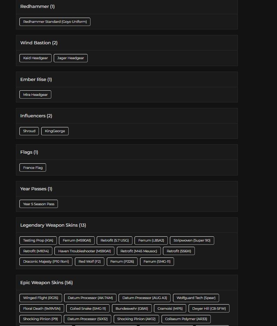Select Dwyer Hill (C8-SFW) tag
This screenshot has width=277, height=326.
209,309
